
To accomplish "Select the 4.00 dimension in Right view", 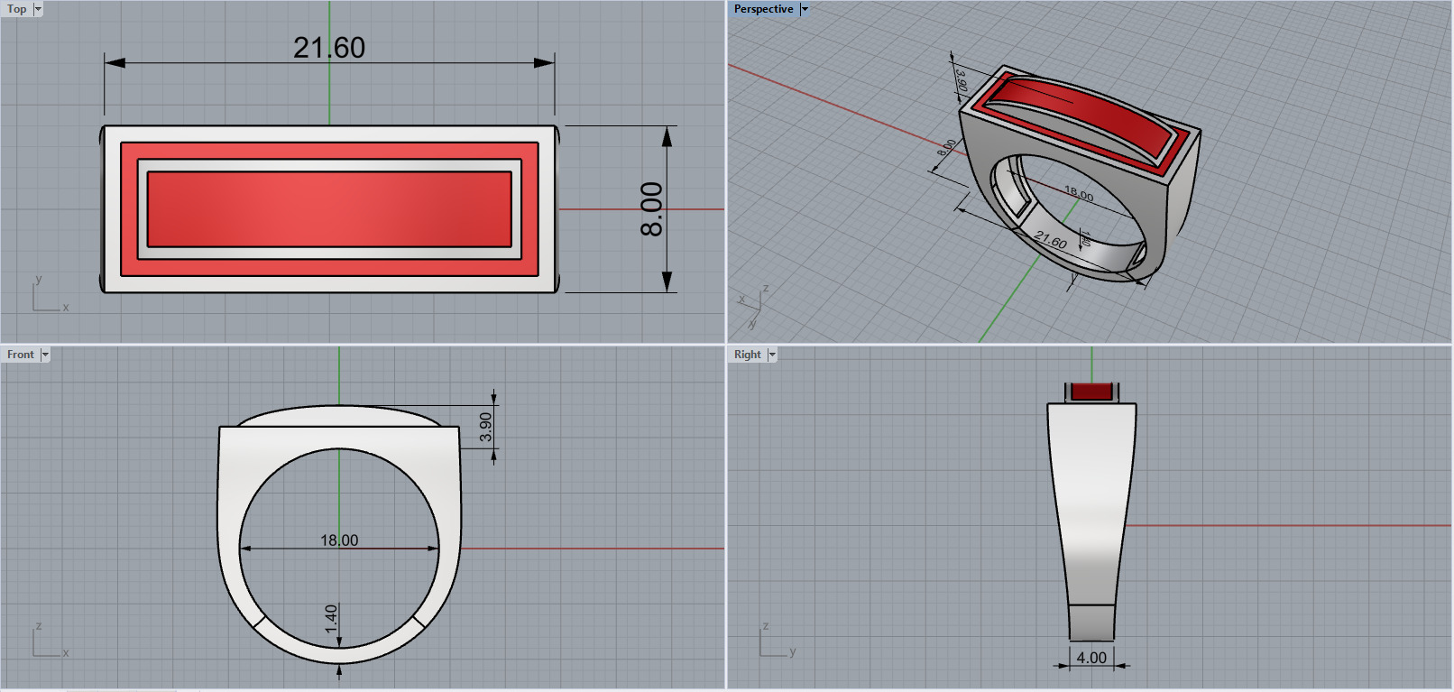I will (1091, 658).
